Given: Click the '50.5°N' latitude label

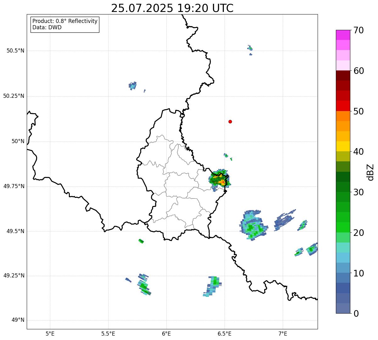Looking at the screenshot, I should point(16,51).
